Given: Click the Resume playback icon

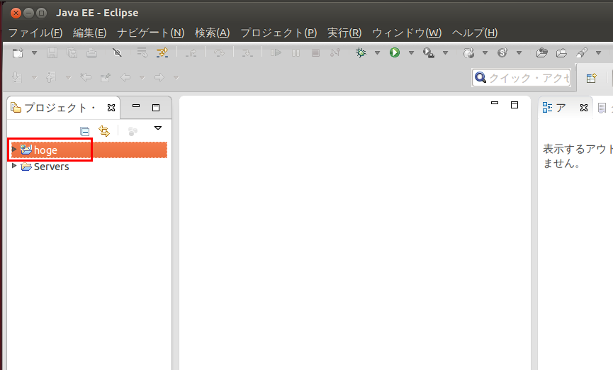Looking at the screenshot, I should [276, 52].
